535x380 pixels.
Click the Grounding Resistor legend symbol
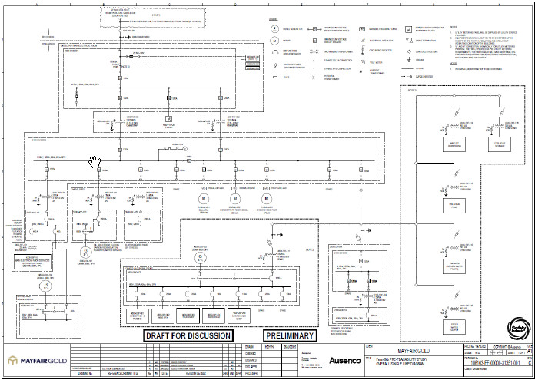[x=362, y=51]
